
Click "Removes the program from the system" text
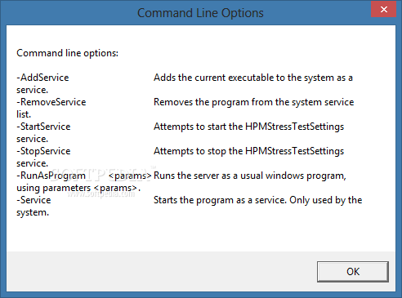228,102
